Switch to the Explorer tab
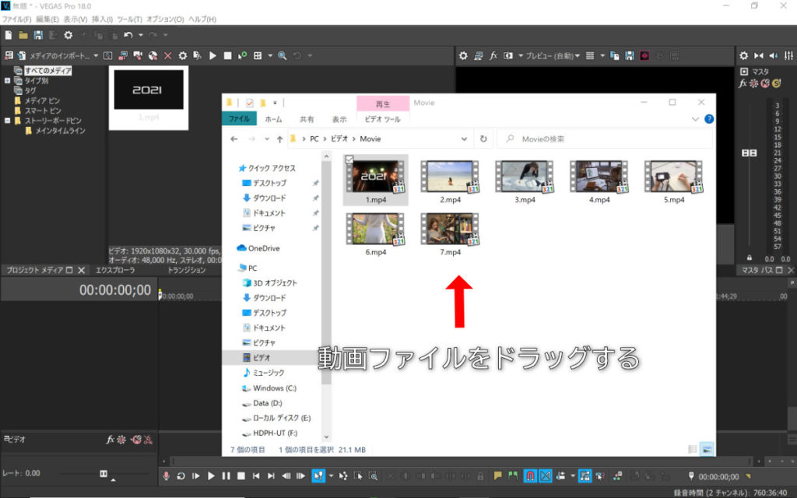Image resolution: width=797 pixels, height=498 pixels. 114,270
